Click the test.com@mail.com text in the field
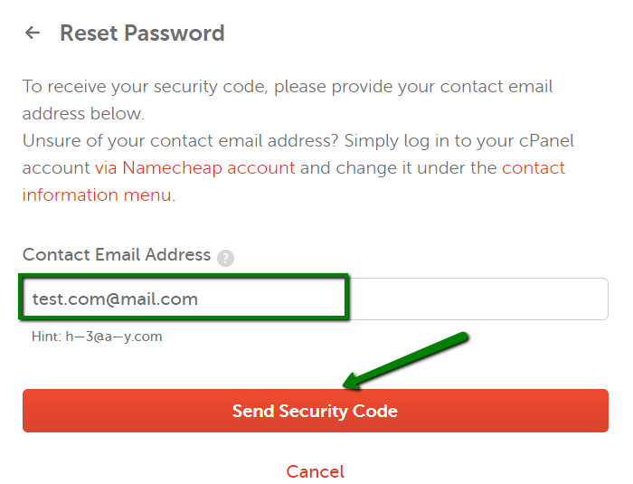Viewport: 633px width, 484px height. pyautogui.click(x=115, y=299)
